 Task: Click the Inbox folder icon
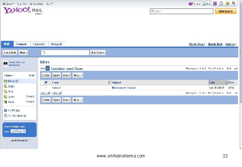point(6,81)
